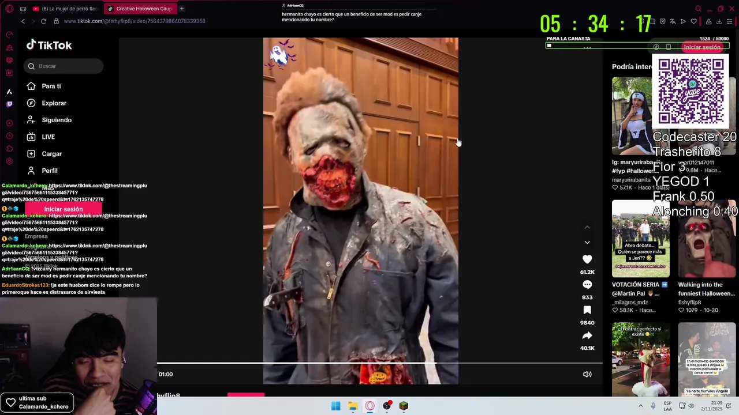Click the sidebar 'Iniciar sesión' button

64,209
